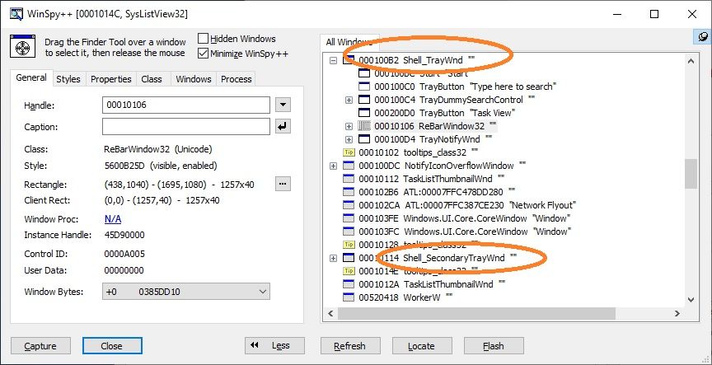Switch to the General tab
The height and width of the screenshot is (365, 712).
click(31, 77)
